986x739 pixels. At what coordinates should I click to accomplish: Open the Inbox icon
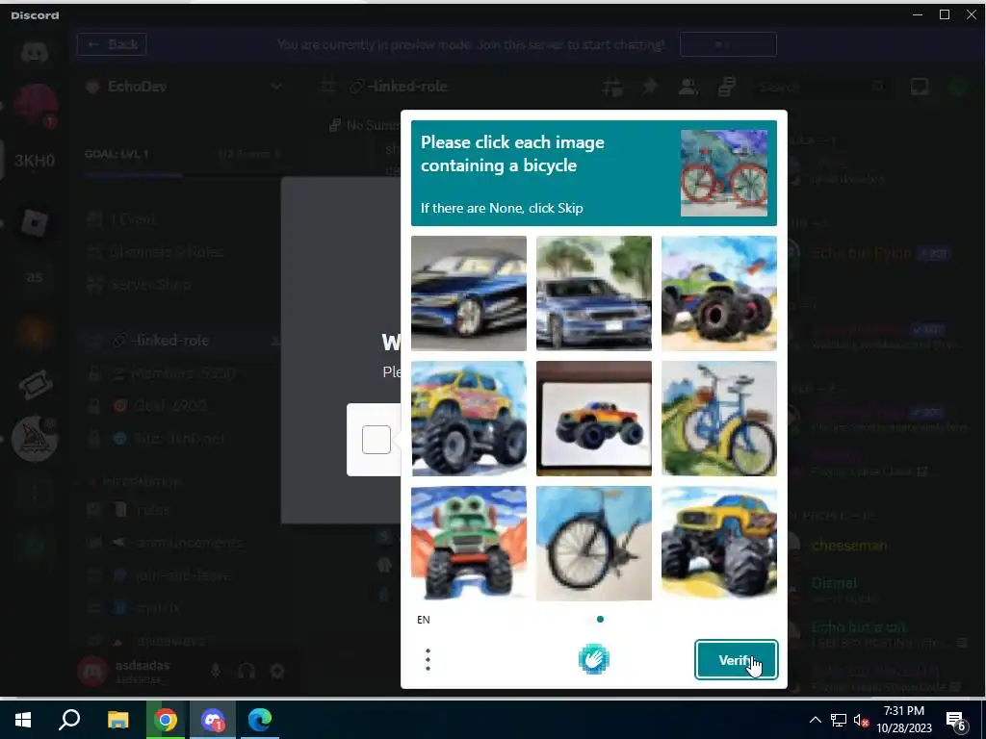pos(920,87)
